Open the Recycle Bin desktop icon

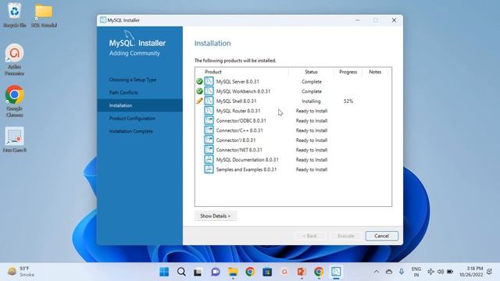tap(15, 16)
